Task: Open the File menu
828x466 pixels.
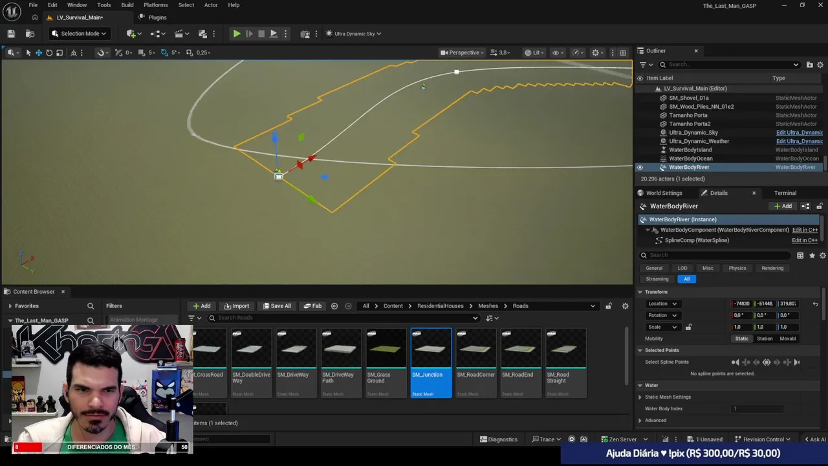Action: 33,5
